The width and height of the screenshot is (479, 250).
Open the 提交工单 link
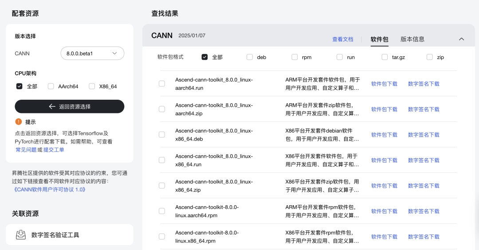coord(54,149)
